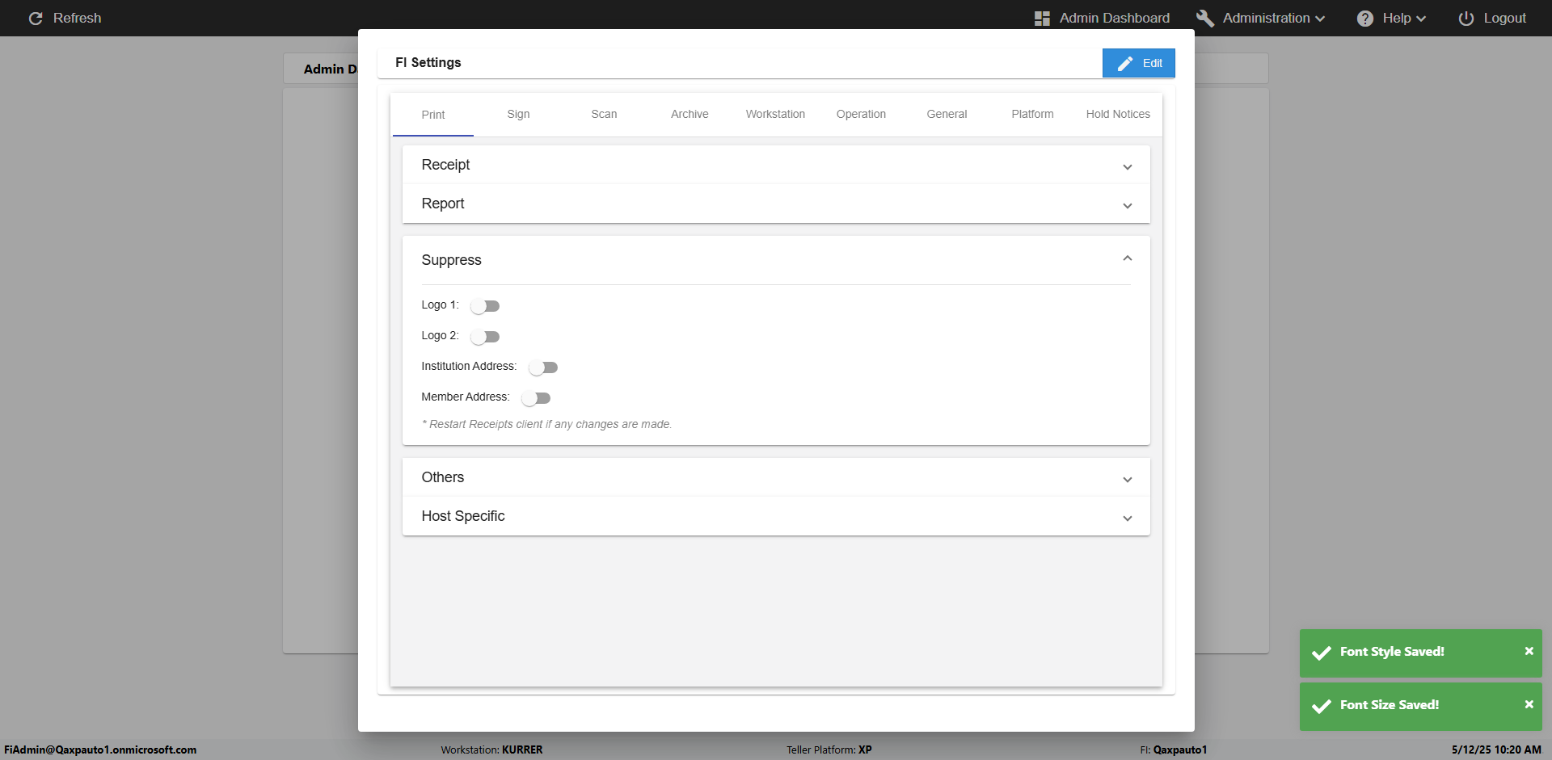This screenshot has width=1552, height=760.
Task: Click the Host Specific section title
Action: click(463, 516)
